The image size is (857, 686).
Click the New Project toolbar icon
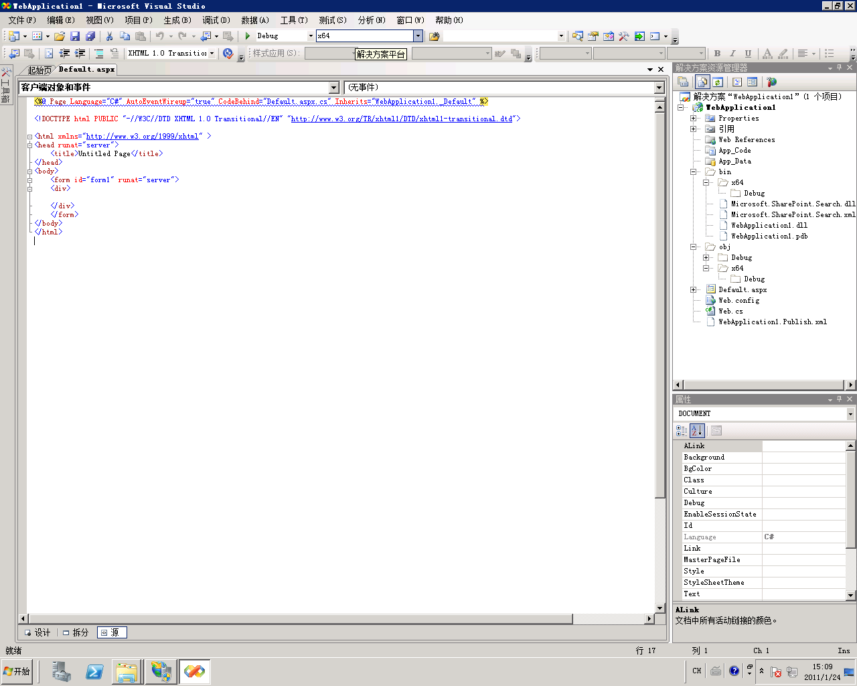point(13,36)
